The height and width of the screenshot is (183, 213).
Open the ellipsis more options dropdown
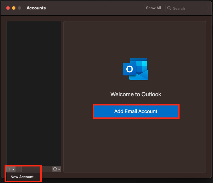point(57,169)
